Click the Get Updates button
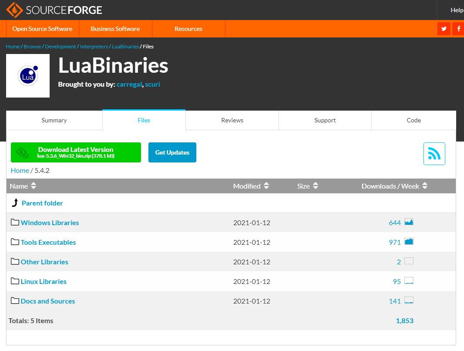The width and height of the screenshot is (464, 351). pyautogui.click(x=172, y=152)
